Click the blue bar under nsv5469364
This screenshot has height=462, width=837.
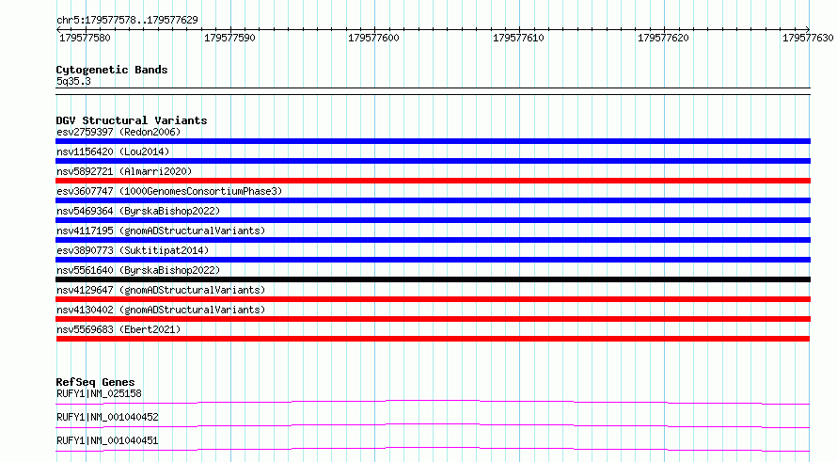[x=433, y=220]
